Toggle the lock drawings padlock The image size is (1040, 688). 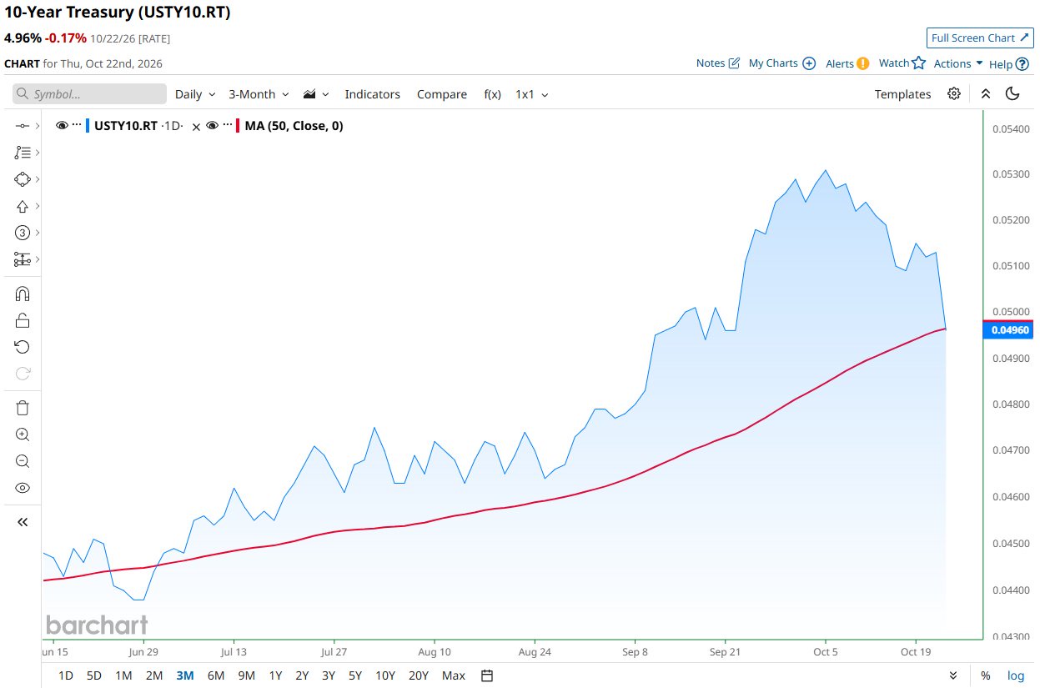[x=23, y=320]
